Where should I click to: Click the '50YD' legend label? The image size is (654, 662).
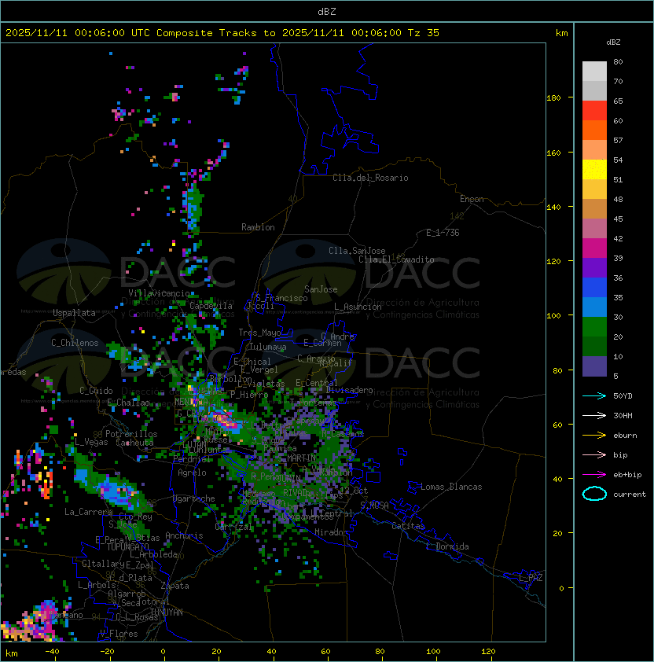[x=623, y=396]
